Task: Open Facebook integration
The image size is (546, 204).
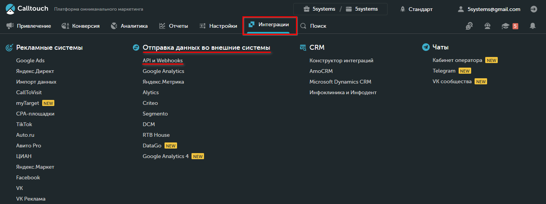Action: 28,177
